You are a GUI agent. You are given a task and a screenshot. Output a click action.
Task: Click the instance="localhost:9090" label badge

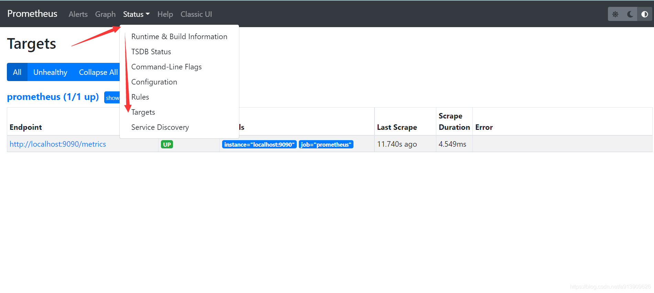click(259, 144)
